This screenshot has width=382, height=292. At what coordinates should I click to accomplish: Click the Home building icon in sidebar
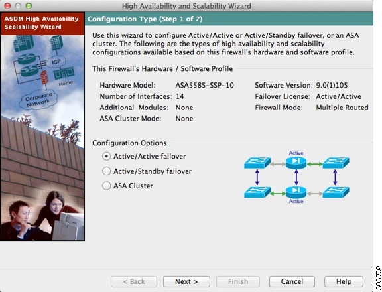[64, 73]
